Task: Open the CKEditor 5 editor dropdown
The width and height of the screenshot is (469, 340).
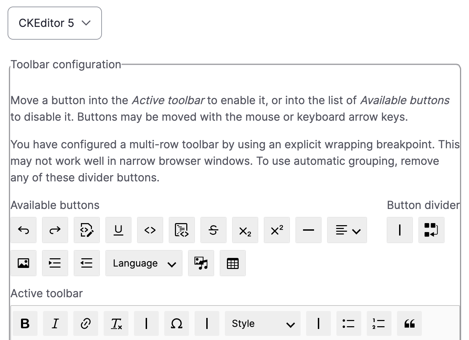Action: pyautogui.click(x=54, y=23)
